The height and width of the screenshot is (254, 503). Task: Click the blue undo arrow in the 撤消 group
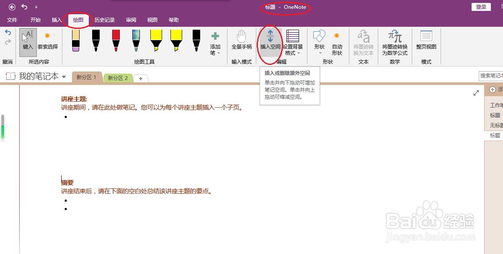tap(8, 32)
